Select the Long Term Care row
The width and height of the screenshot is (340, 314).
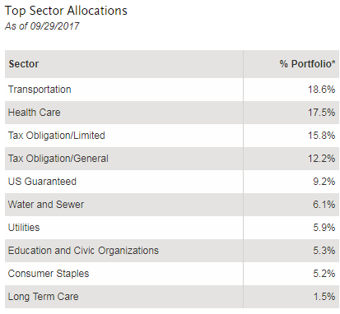172,297
